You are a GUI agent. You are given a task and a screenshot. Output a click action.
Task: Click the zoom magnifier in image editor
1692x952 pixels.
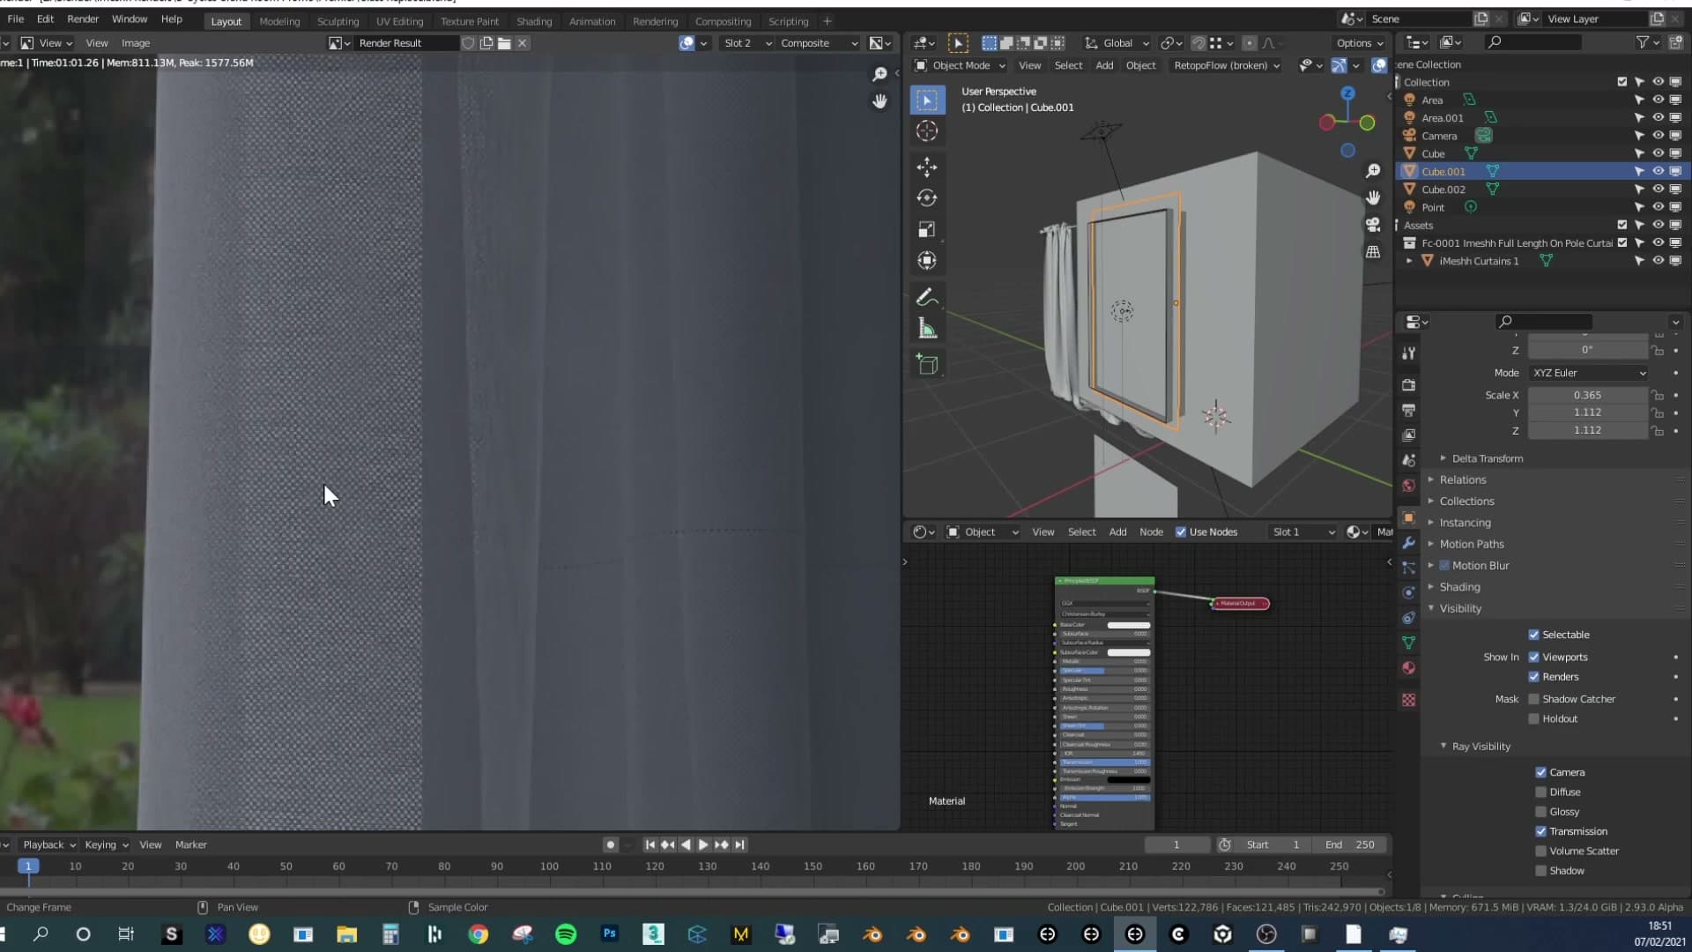coord(879,74)
